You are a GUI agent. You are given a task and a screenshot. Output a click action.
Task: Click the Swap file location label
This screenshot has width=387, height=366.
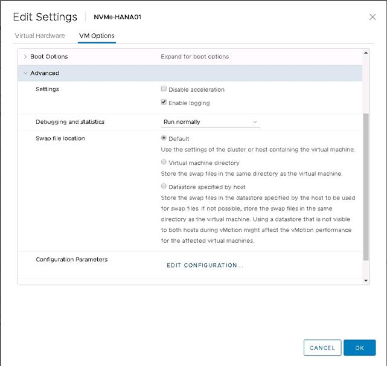60,138
